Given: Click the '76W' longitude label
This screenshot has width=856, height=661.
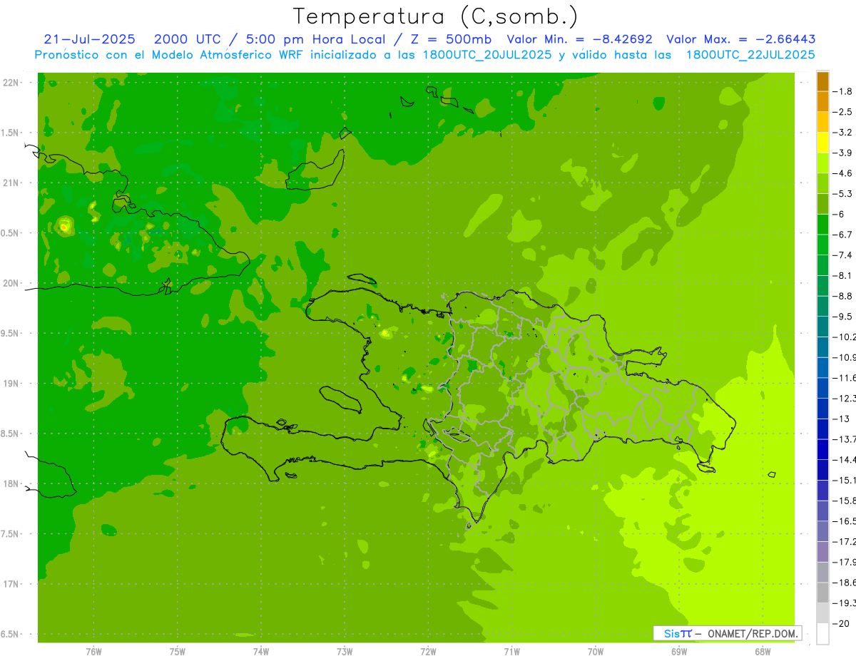Looking at the screenshot, I should (x=93, y=652).
